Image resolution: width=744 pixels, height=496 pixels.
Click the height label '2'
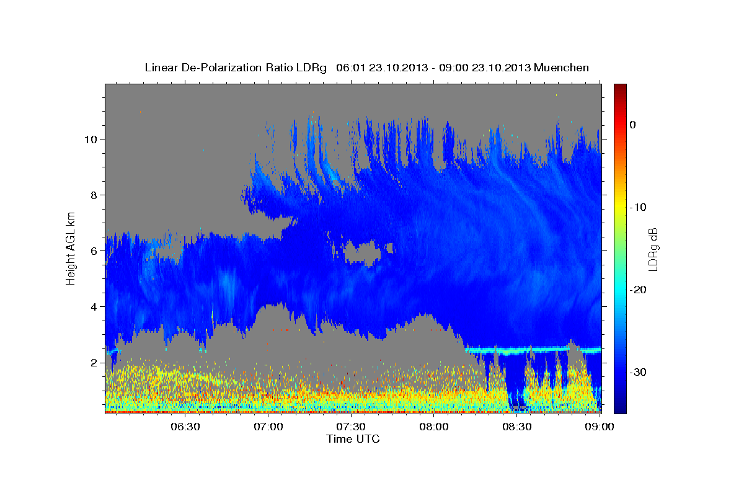(94, 362)
